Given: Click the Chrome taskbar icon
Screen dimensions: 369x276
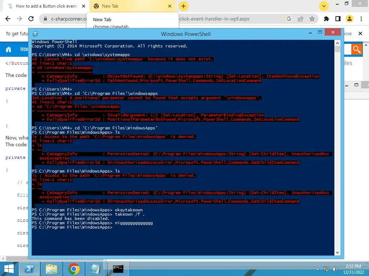Looking at the screenshot, I should (74, 269).
